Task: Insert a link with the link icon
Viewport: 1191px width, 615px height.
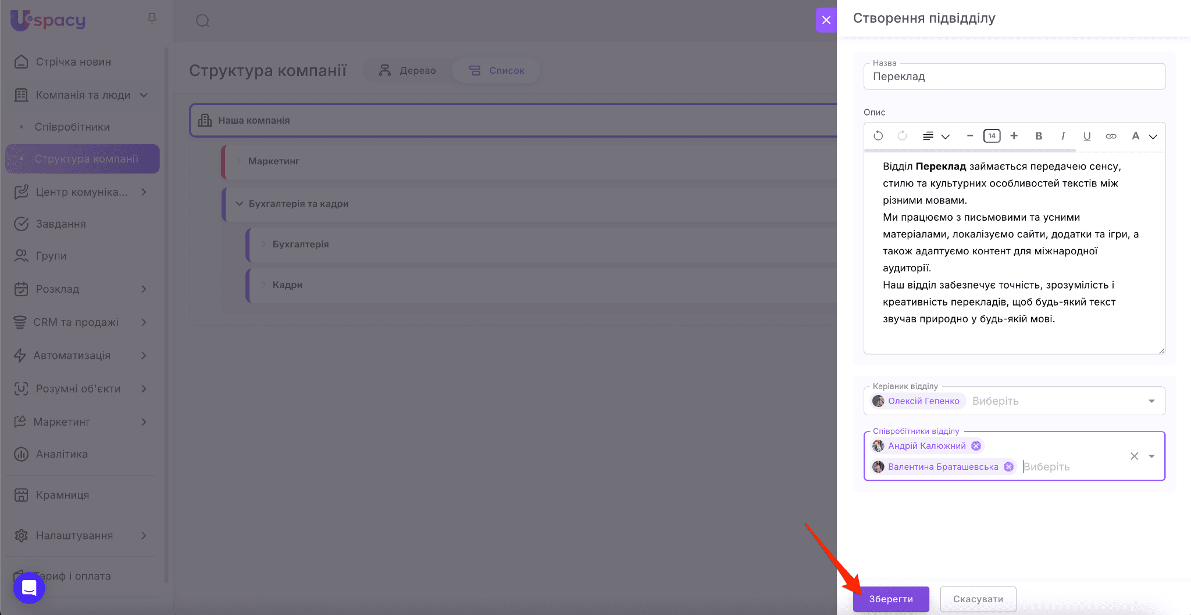Action: [1111, 136]
